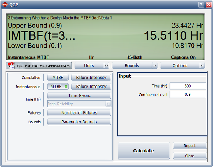
Task: Open the Options dropdown arrow
Action: pos(202,66)
